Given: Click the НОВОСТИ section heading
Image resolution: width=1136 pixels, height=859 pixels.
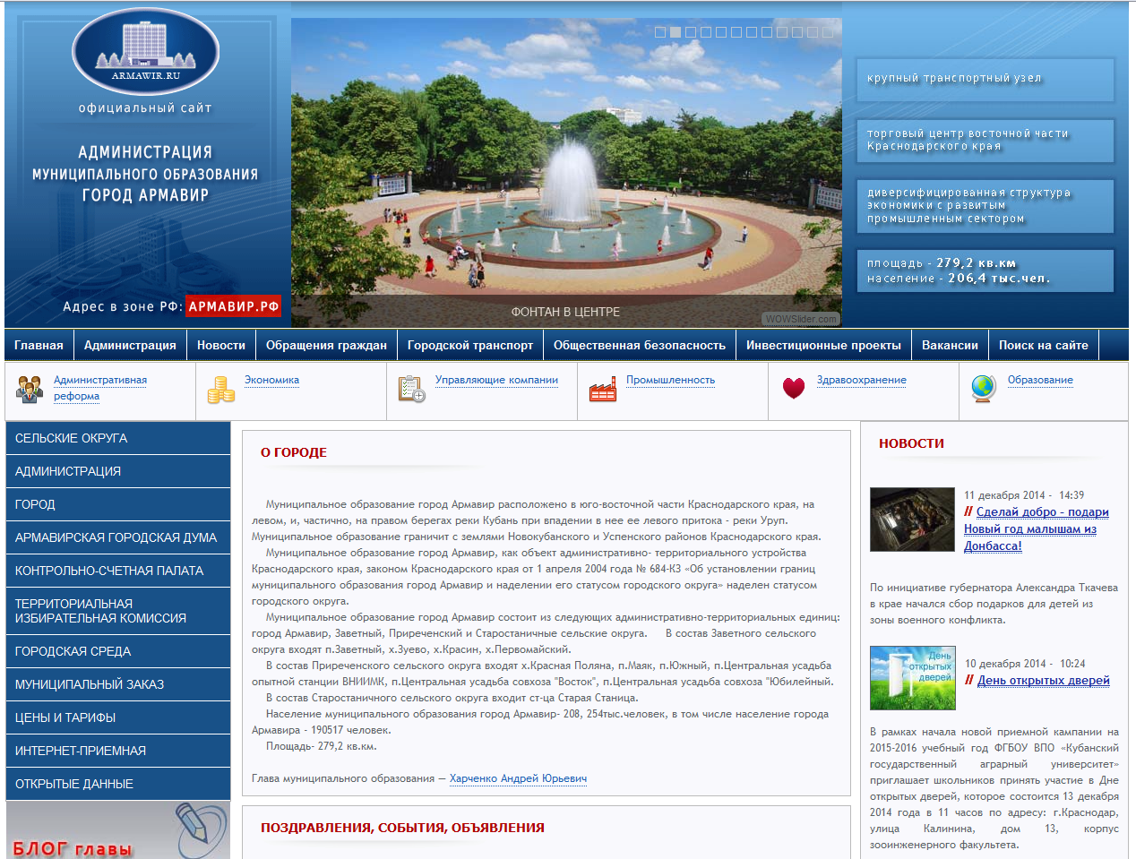Looking at the screenshot, I should click(x=911, y=443).
